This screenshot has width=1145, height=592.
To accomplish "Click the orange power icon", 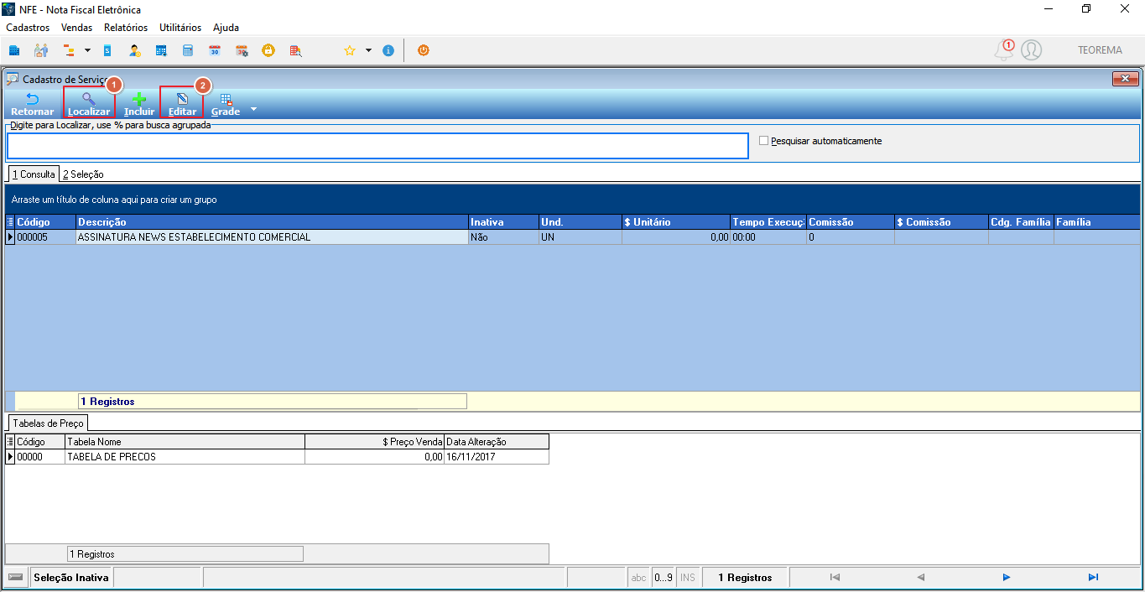I will point(424,50).
